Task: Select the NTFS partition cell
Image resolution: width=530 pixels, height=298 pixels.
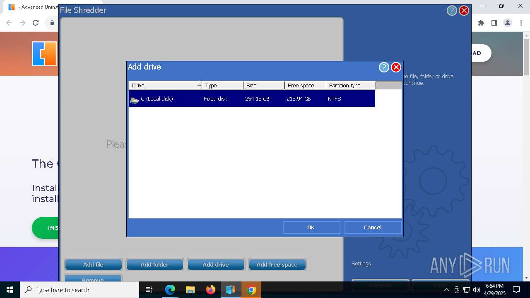Action: click(x=335, y=99)
